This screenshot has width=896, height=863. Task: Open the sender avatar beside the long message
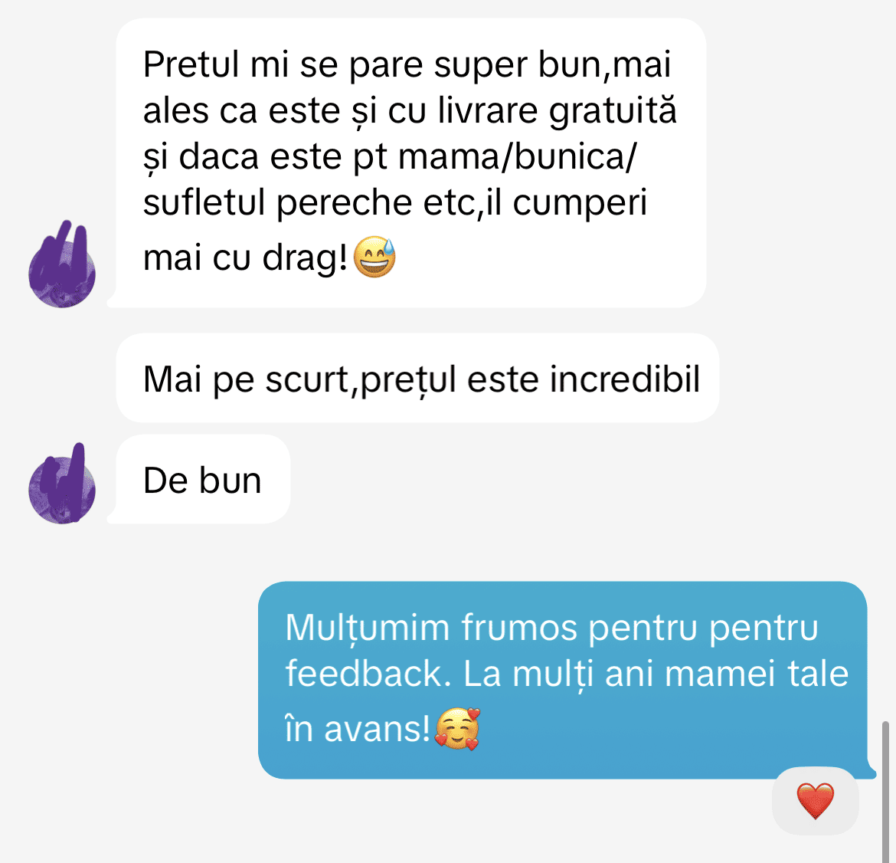pos(62,264)
